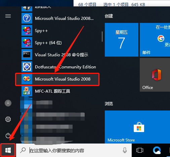Open the Office tile

pyautogui.click(x=155, y=75)
